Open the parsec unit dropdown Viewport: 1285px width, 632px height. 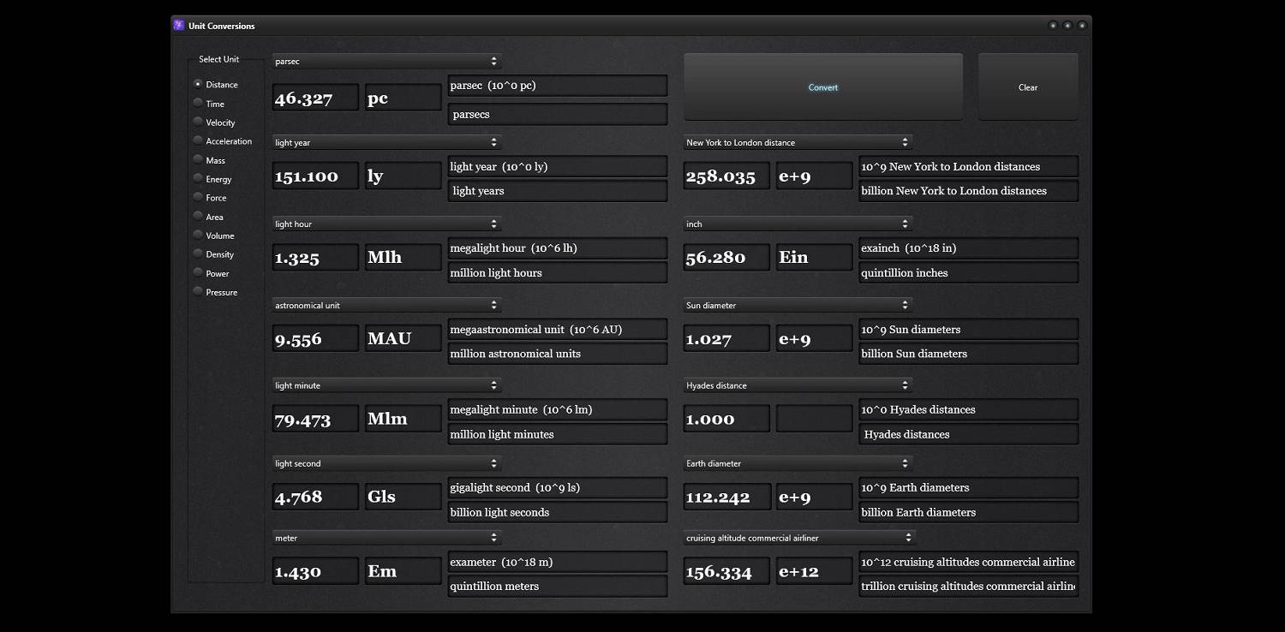click(386, 61)
